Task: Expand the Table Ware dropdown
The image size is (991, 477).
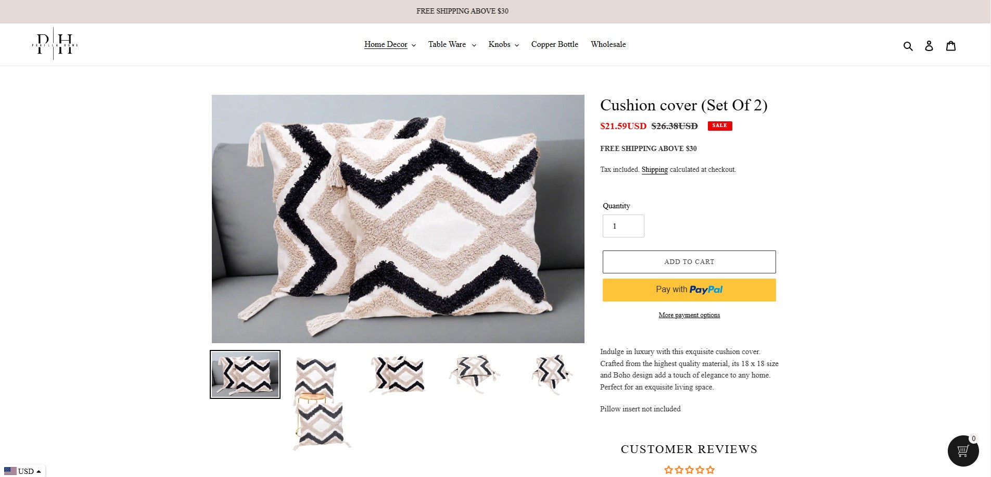Action: [x=452, y=45]
